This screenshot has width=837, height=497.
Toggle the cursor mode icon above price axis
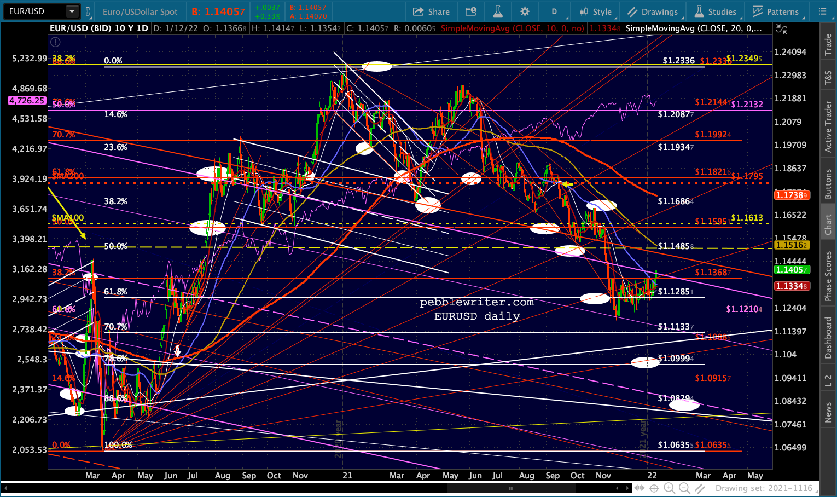782,29
